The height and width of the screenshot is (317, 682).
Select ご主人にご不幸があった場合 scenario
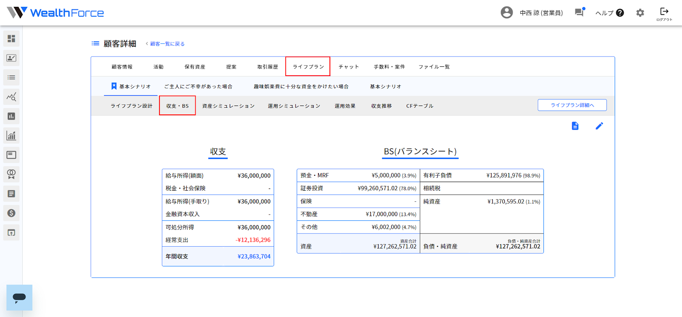click(198, 86)
